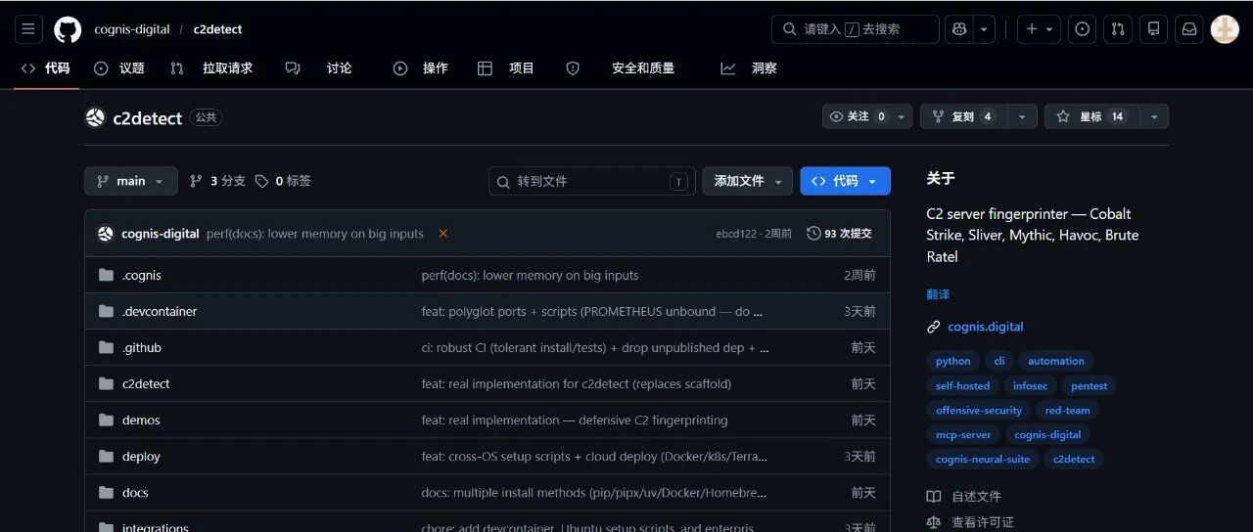Open the user avatar menu

[x=1225, y=29]
